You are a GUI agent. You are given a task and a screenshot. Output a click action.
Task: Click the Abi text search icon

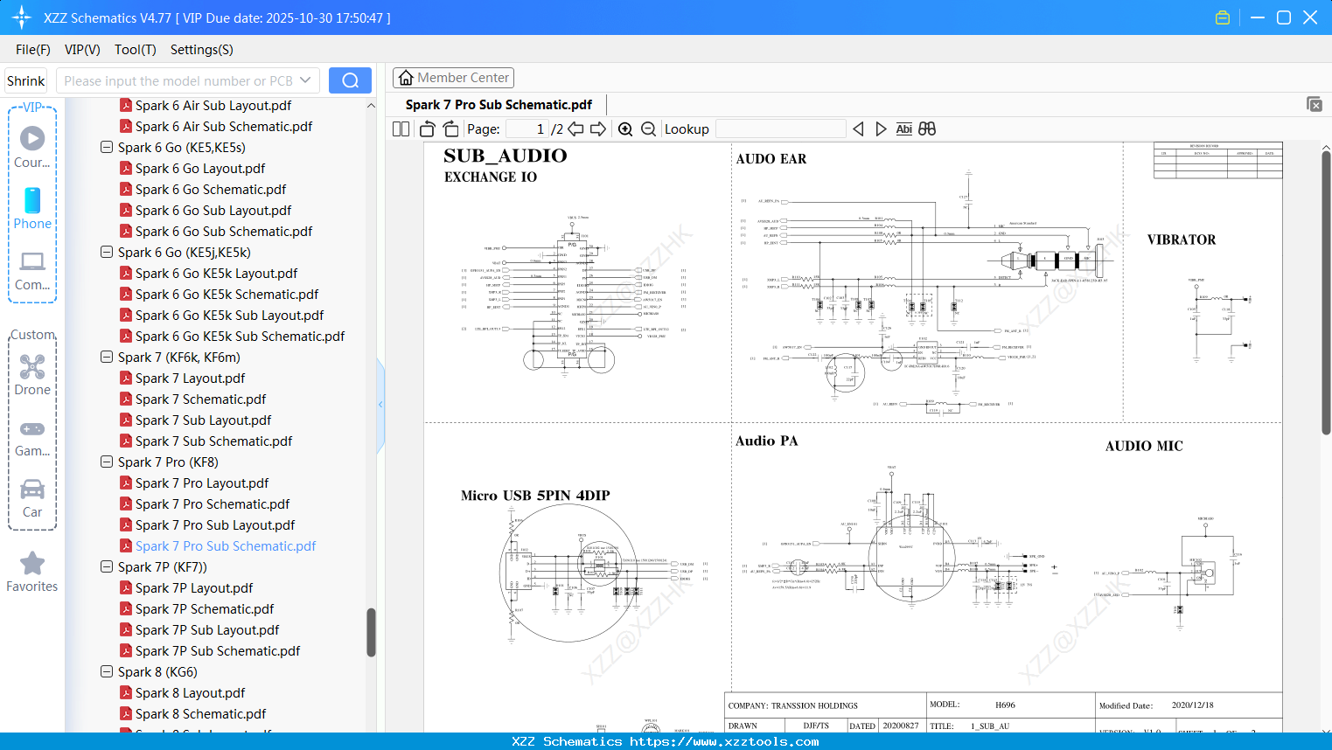903,128
